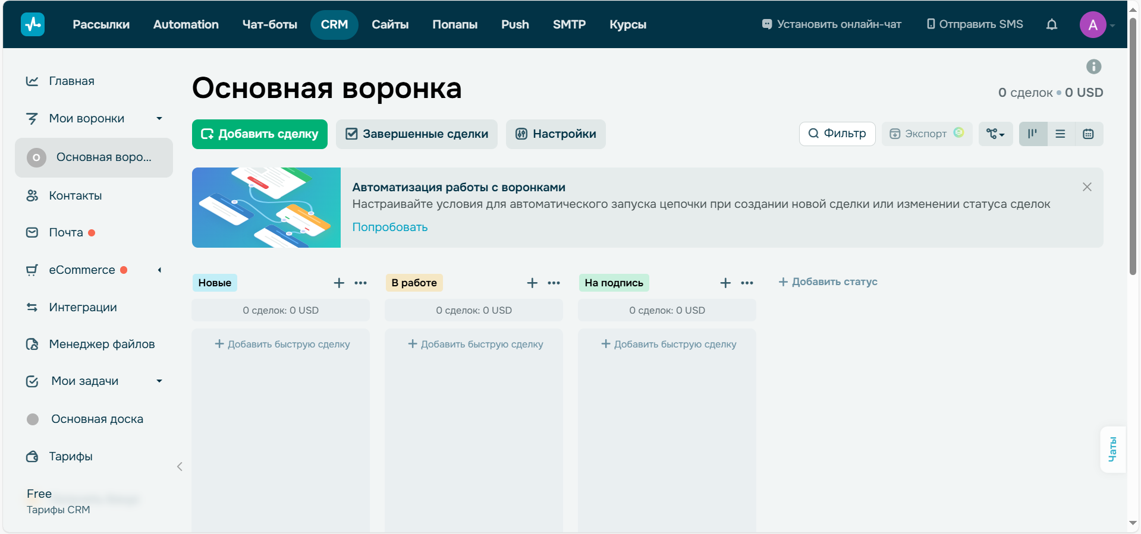
Task: Switch to list view
Action: tap(1060, 134)
